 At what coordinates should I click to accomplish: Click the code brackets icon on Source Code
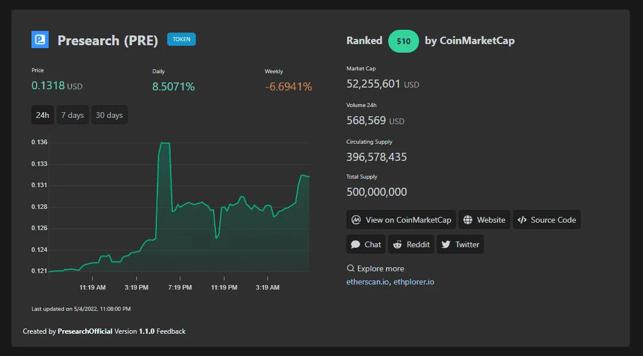tap(522, 220)
